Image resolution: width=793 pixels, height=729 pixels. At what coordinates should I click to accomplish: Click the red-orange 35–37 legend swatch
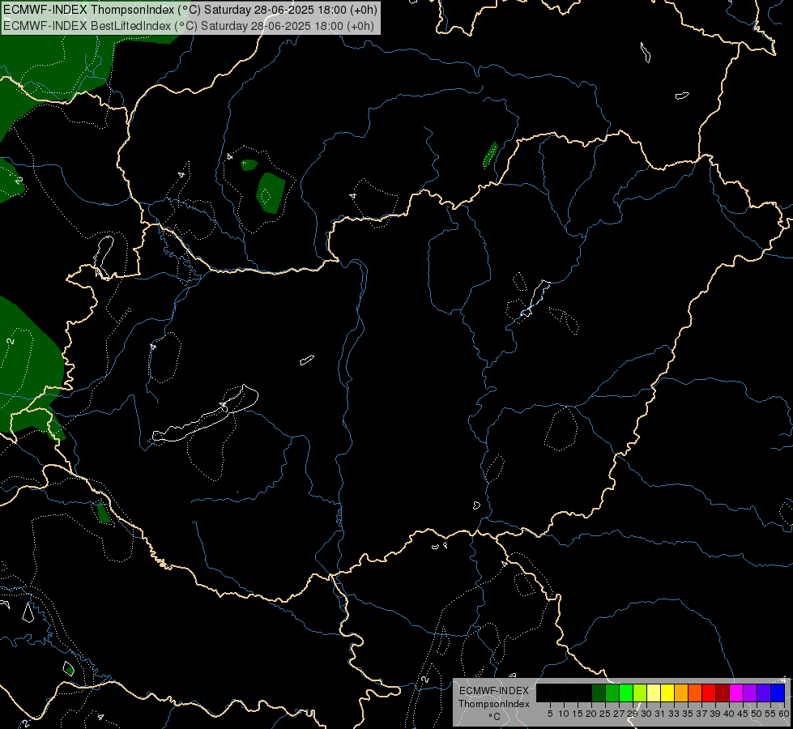point(695,693)
